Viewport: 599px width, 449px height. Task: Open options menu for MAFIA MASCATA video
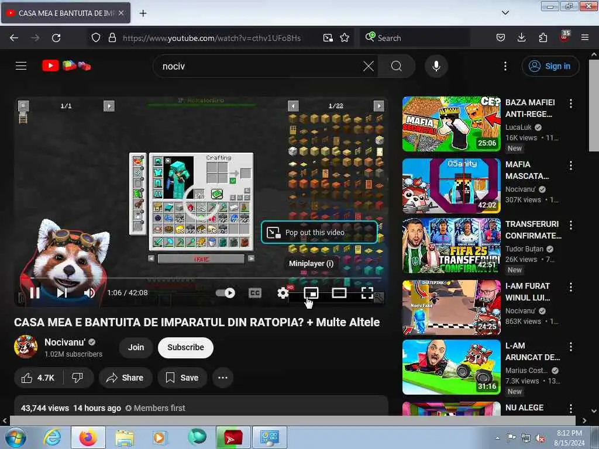pyautogui.click(x=571, y=165)
